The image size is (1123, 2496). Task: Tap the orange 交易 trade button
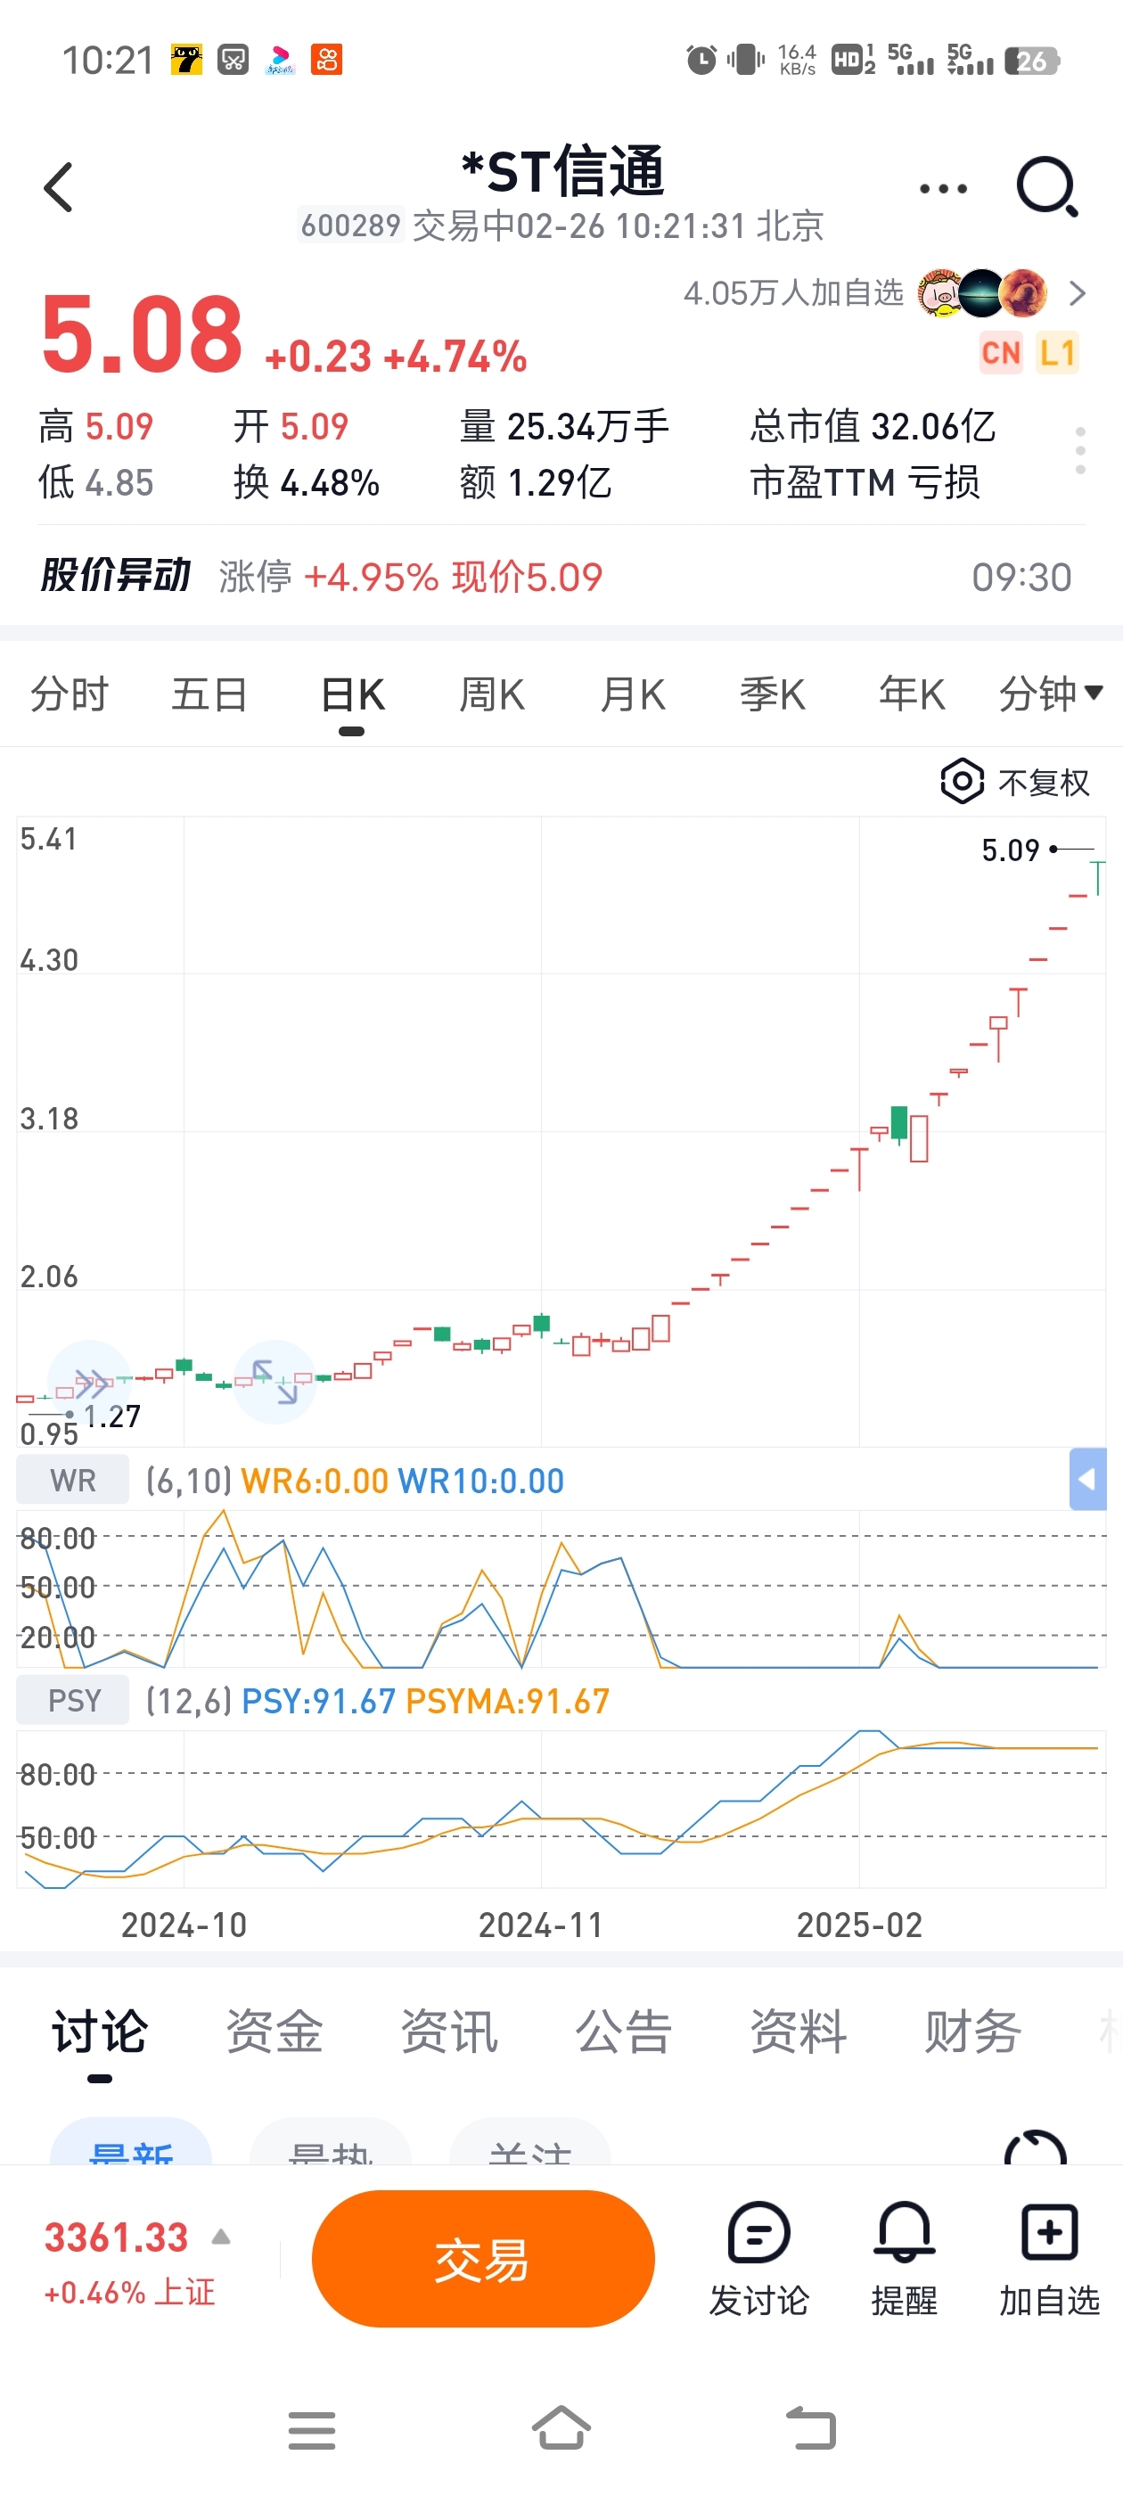pos(482,2259)
